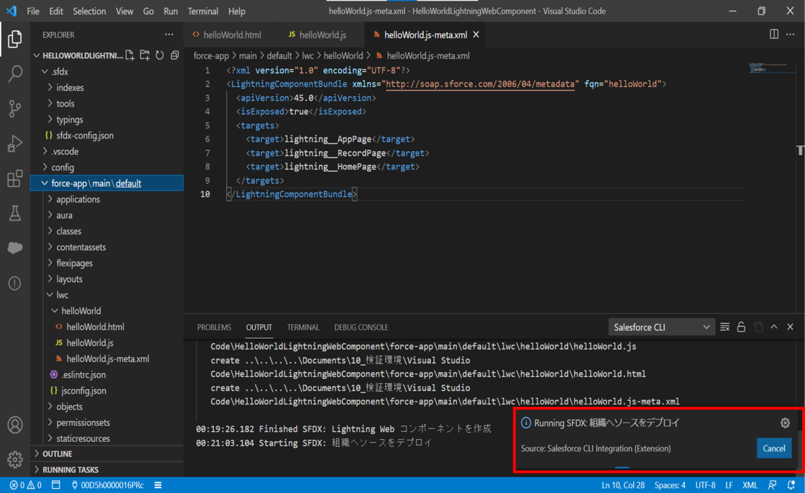Close the bottom panel

(x=790, y=327)
